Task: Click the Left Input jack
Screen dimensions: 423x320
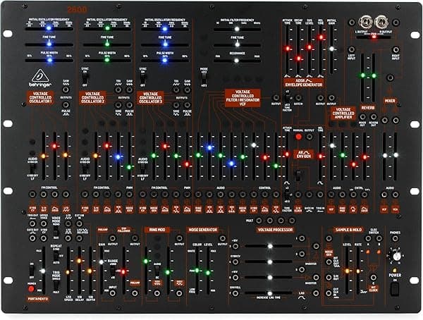Action: (x=352, y=49)
